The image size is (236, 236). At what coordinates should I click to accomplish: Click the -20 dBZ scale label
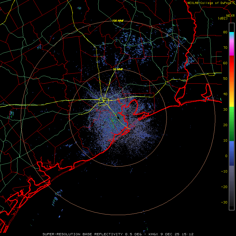(x=224, y=187)
